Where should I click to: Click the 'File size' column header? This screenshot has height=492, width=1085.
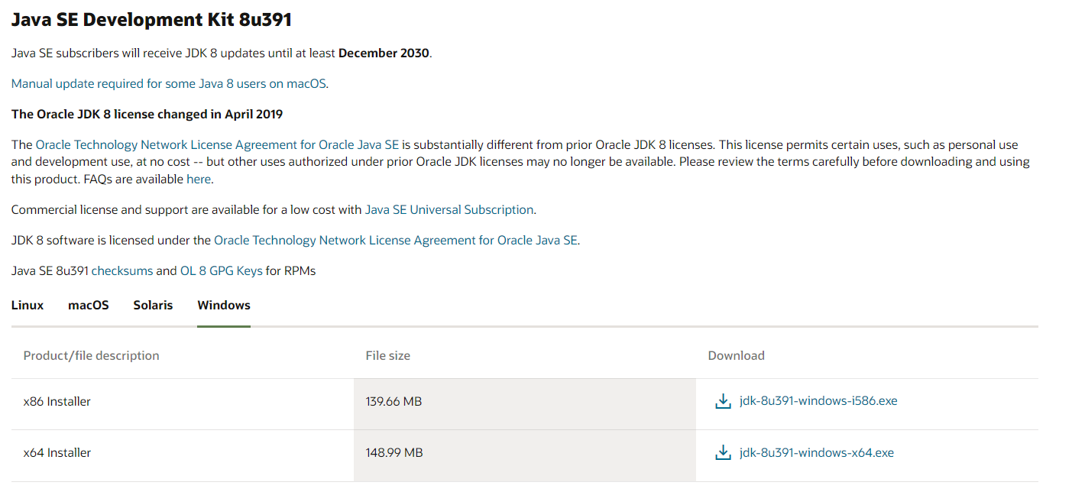point(388,355)
